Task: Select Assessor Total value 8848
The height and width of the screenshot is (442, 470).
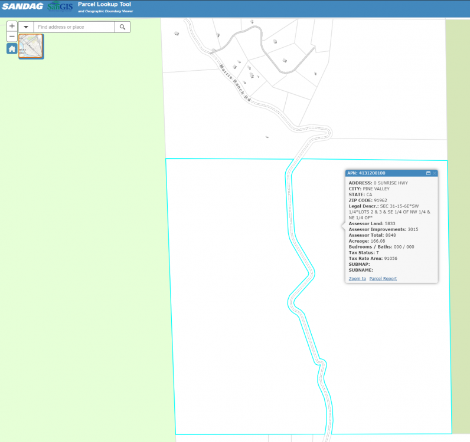Action: pos(390,235)
